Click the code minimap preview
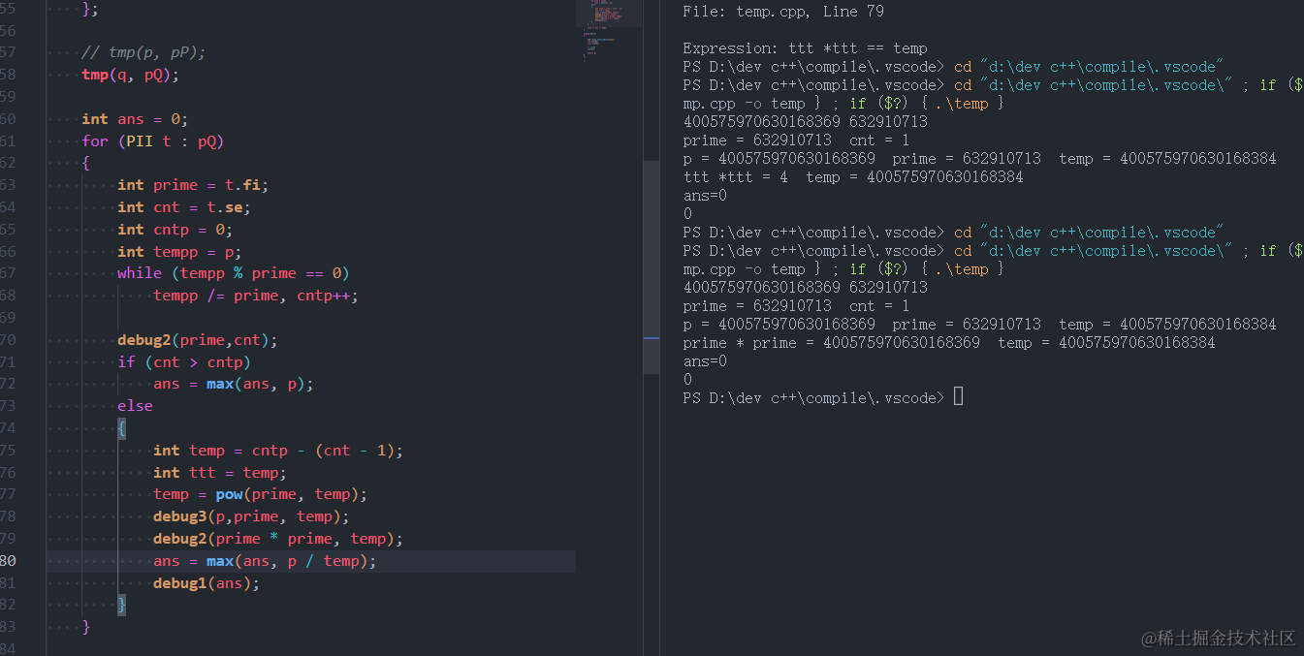This screenshot has width=1304, height=656. pyautogui.click(x=609, y=31)
